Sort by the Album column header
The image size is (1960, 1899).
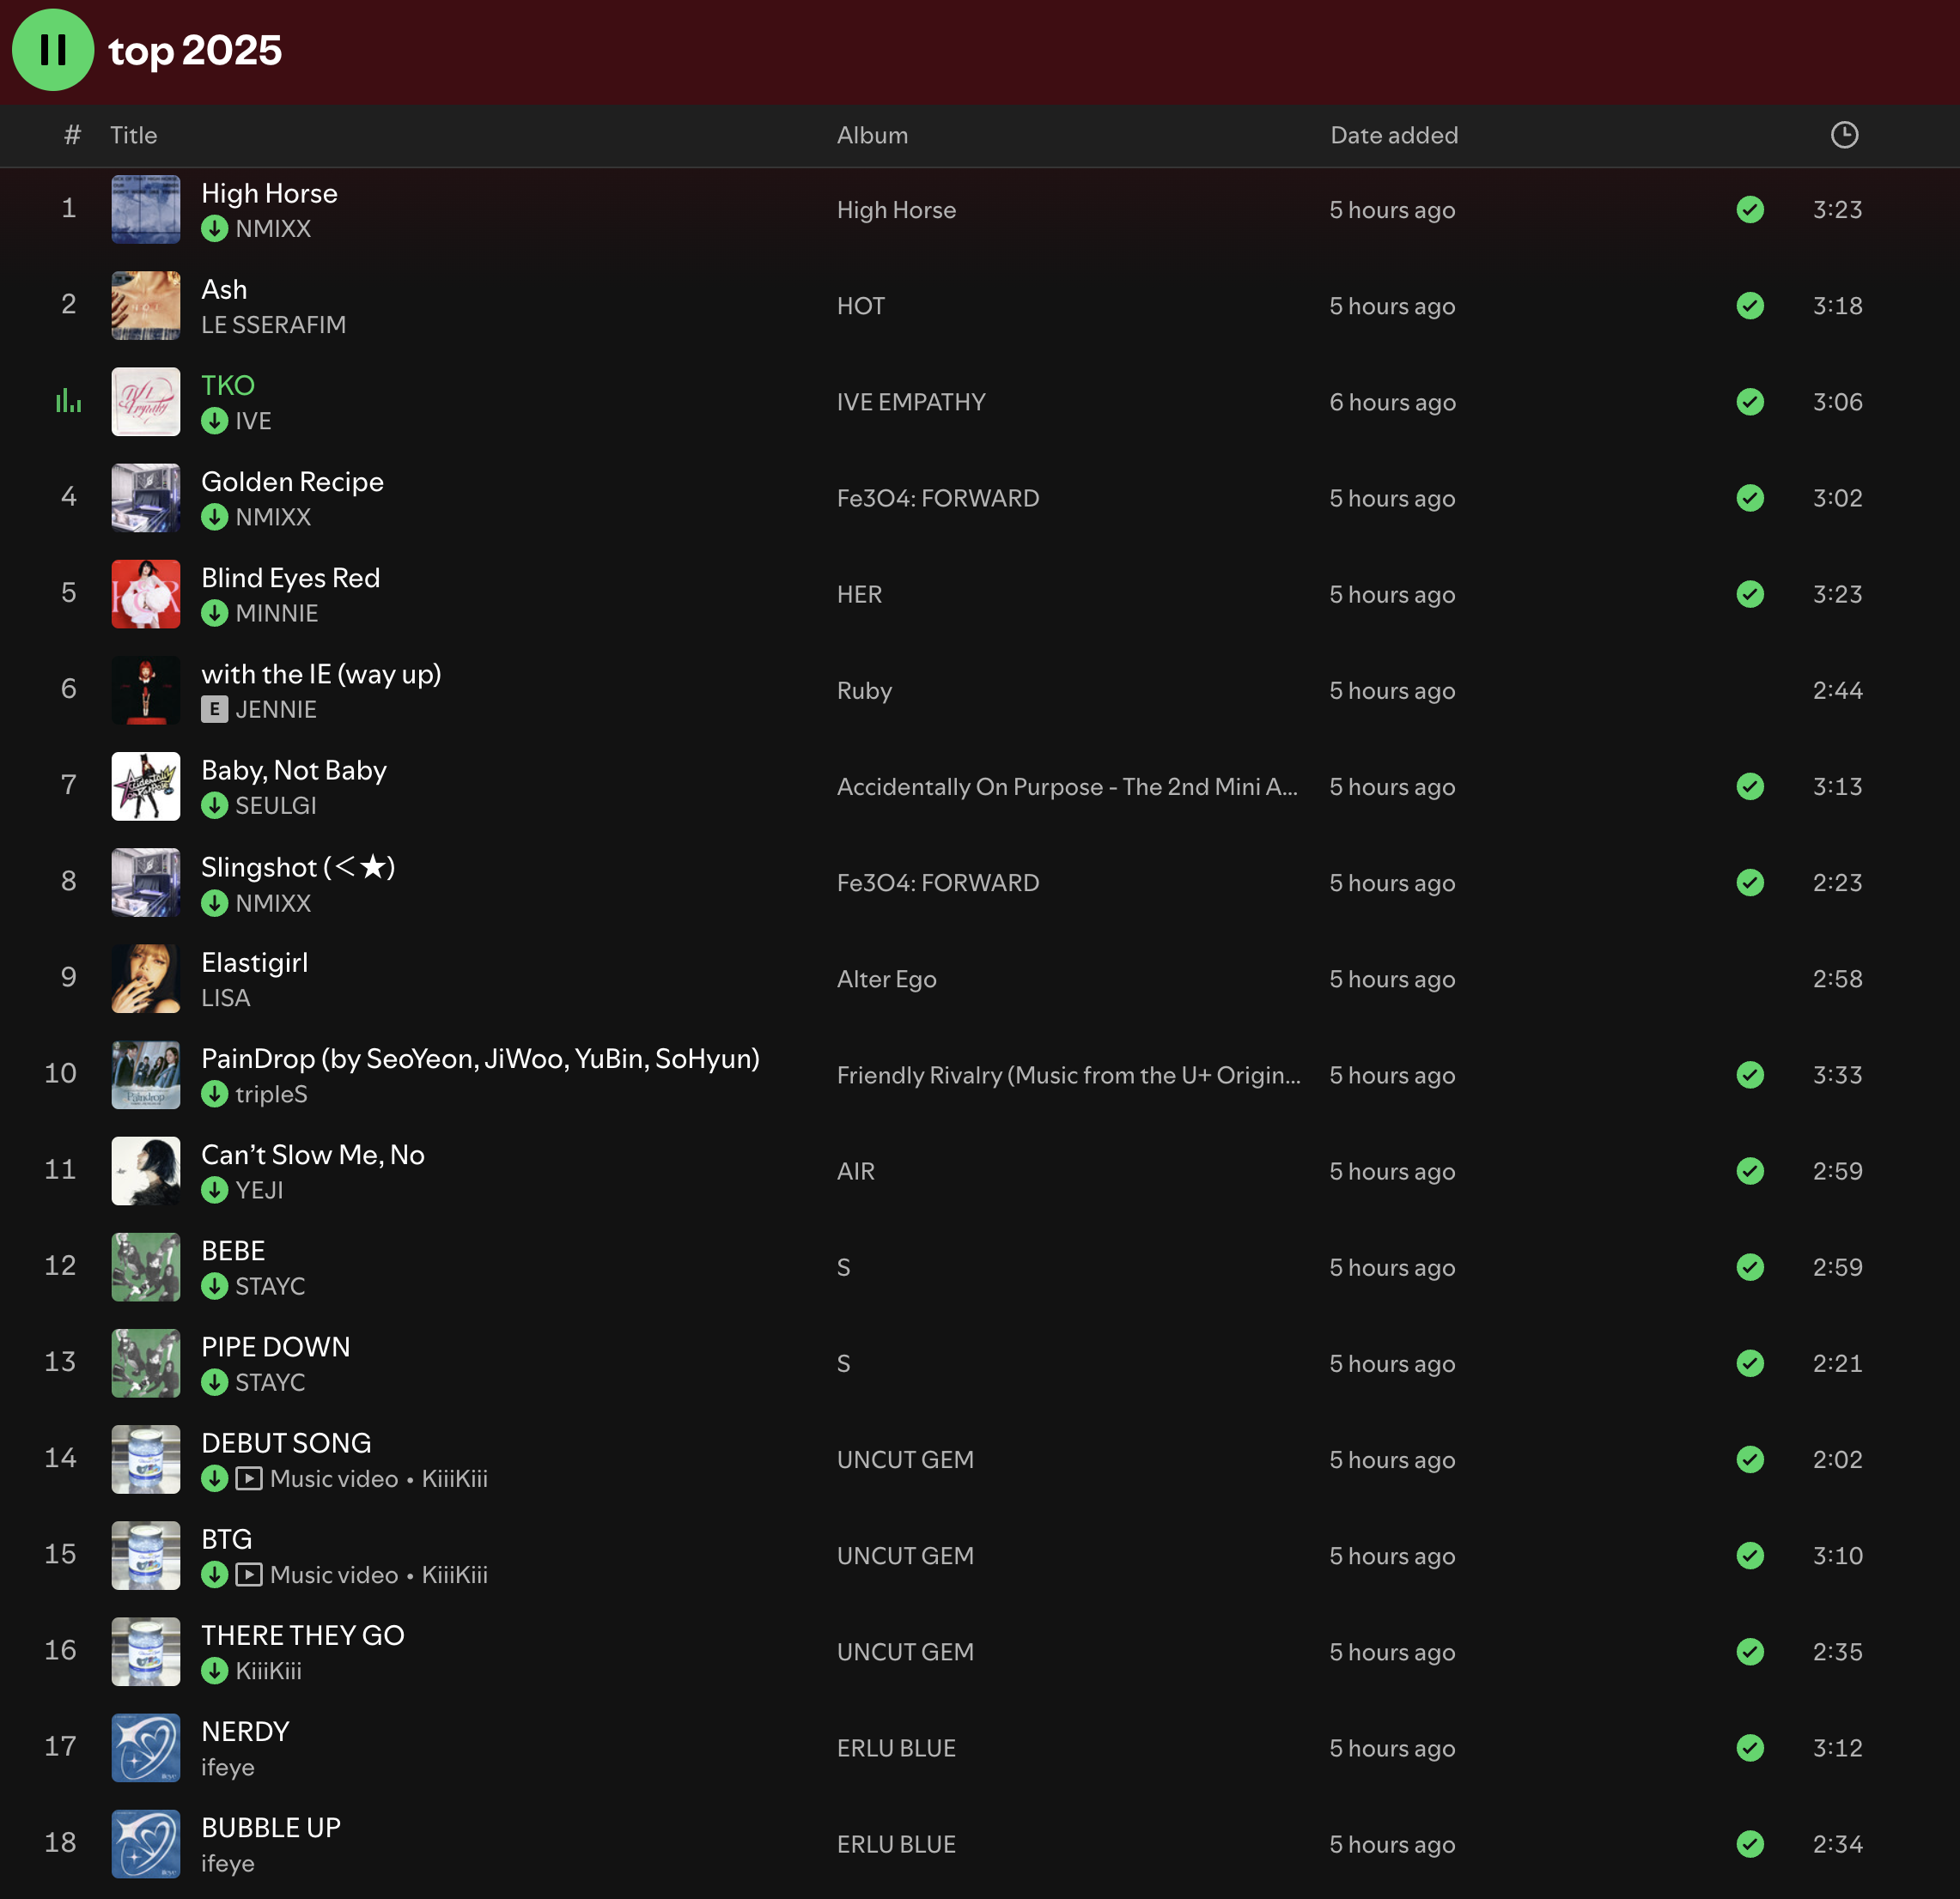pyautogui.click(x=872, y=135)
